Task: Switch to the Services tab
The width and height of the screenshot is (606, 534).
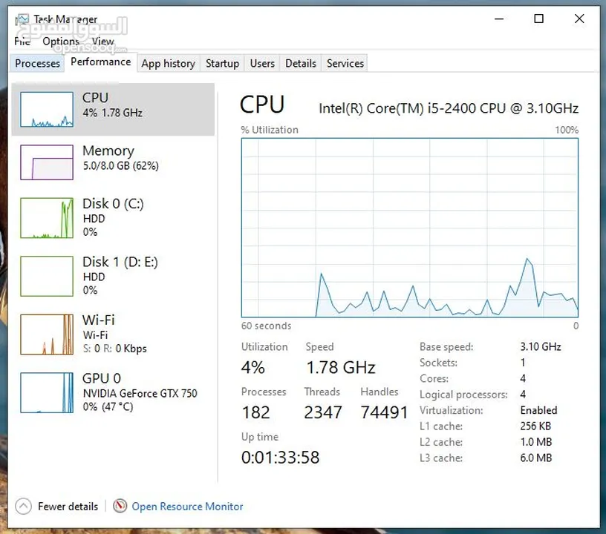Action: (345, 63)
